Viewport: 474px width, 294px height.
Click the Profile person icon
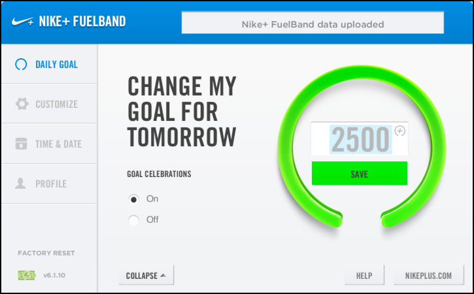point(20,184)
